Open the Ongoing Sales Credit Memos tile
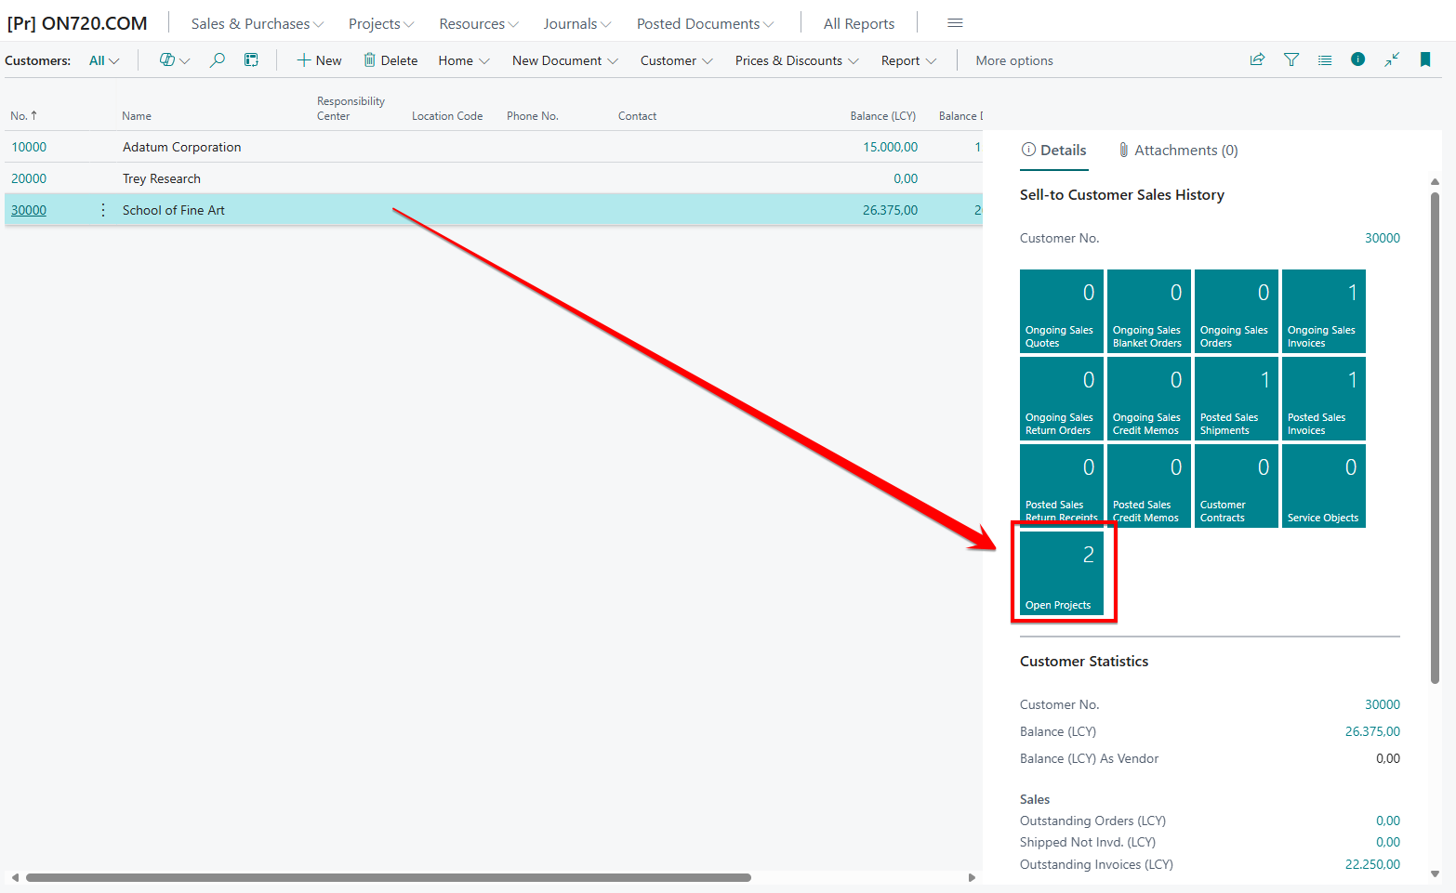 1149,399
